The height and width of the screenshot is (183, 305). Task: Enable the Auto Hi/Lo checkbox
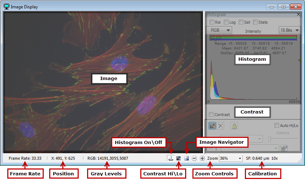(277, 126)
